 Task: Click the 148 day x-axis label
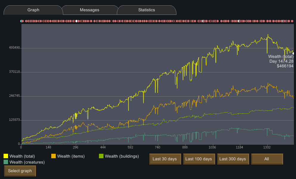coord(48,147)
